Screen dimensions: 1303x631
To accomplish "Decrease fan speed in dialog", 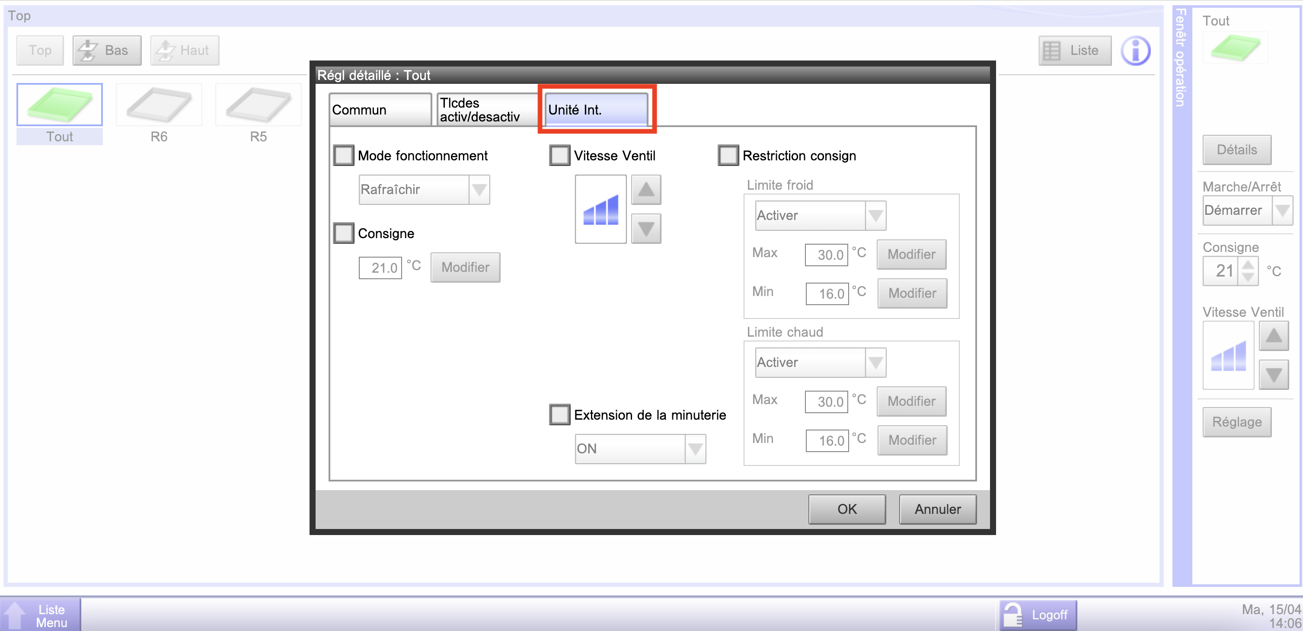I will 646,229.
